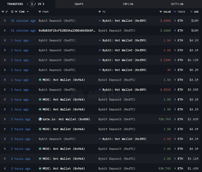Click the page number 1 field

coord(32,4)
